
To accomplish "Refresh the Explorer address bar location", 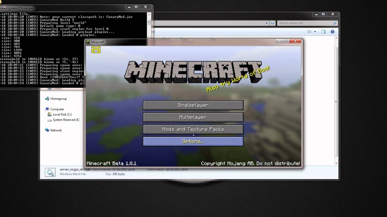I will 272,23.
